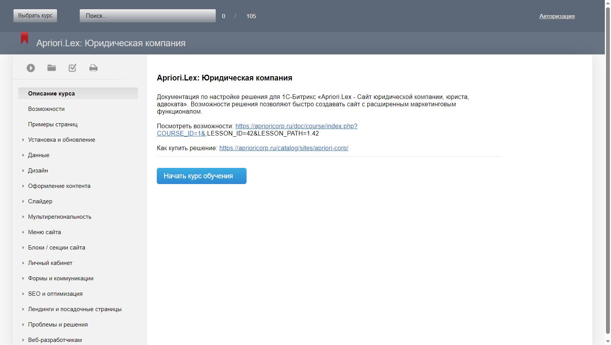Open Формы и коммуникации section label
This screenshot has height=345, width=611.
point(61,278)
